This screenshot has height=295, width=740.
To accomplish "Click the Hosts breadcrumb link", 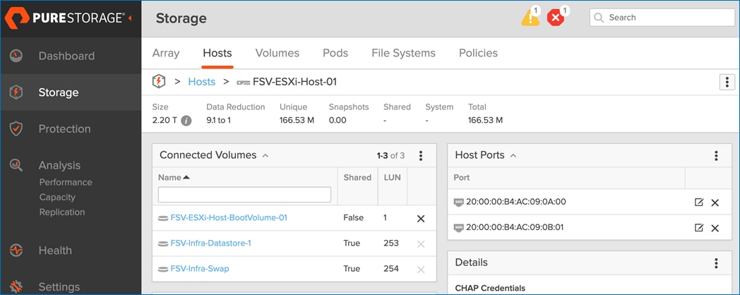I will coord(201,82).
